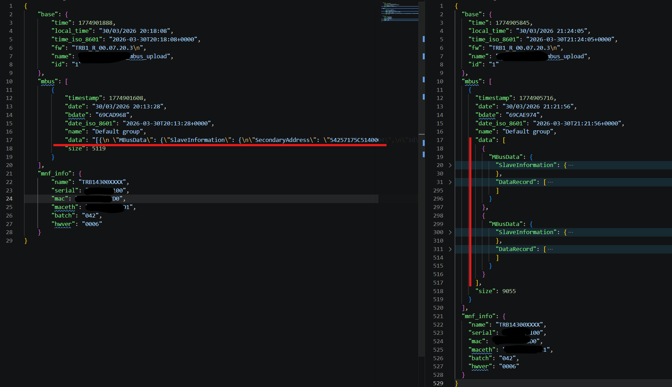
Task: Expand the folded DataRecord array at line 31
Action: (450, 182)
